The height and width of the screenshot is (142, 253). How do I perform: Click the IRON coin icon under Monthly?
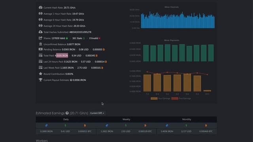(x=167, y=125)
